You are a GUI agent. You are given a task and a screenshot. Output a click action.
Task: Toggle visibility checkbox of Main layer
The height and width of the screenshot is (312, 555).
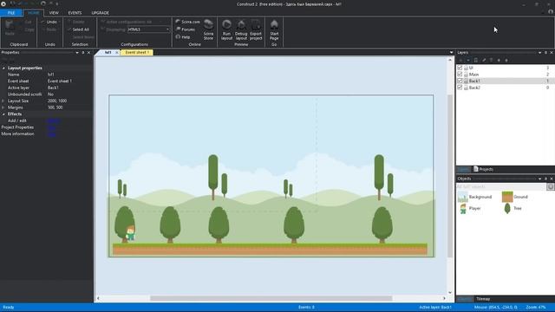[460, 75]
